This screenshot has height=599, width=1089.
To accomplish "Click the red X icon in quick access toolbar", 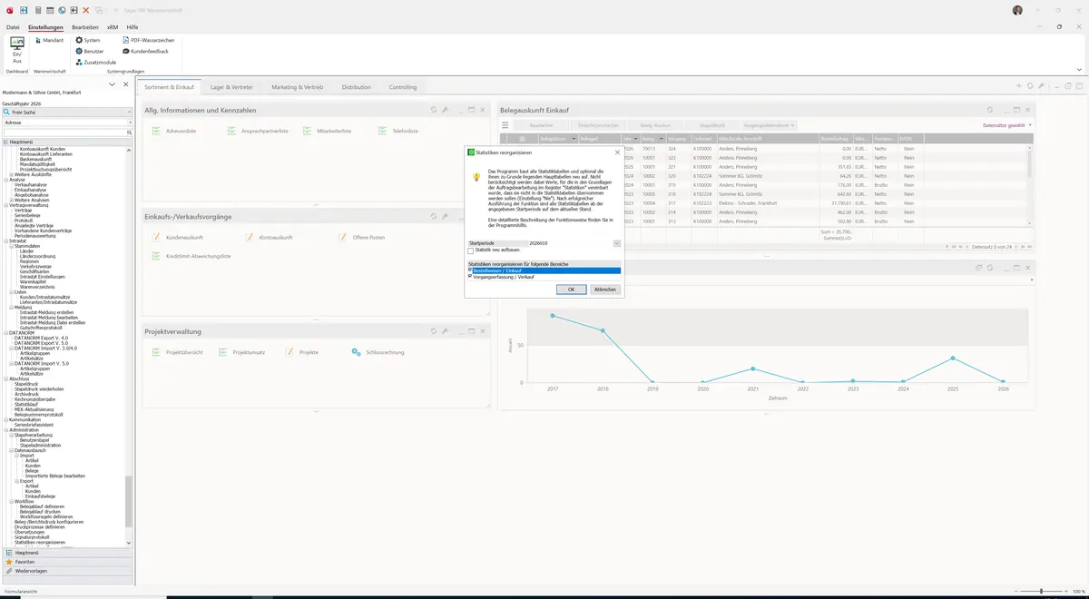I will [85, 10].
